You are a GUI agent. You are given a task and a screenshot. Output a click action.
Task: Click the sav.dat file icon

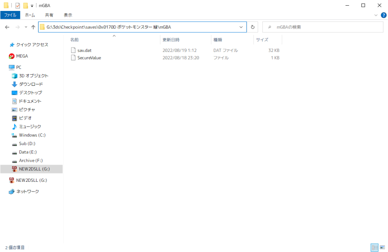pyautogui.click(x=73, y=50)
